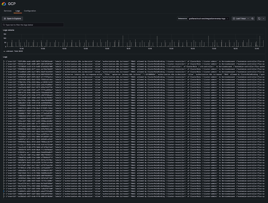Click the zoom-out magnifier icon
This screenshot has height=203, width=268.
tap(253, 19)
